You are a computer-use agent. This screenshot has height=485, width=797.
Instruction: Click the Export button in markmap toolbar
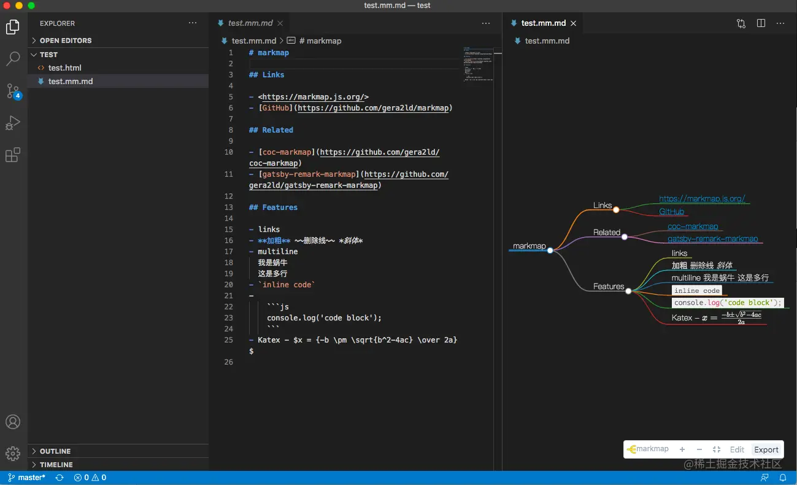(766, 449)
